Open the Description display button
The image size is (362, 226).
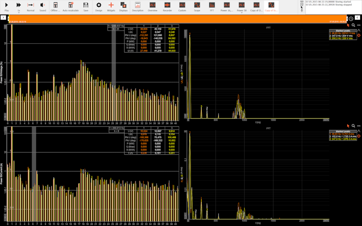coord(138,7)
